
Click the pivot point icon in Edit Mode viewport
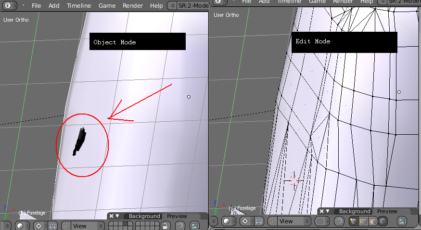tap(245, 221)
